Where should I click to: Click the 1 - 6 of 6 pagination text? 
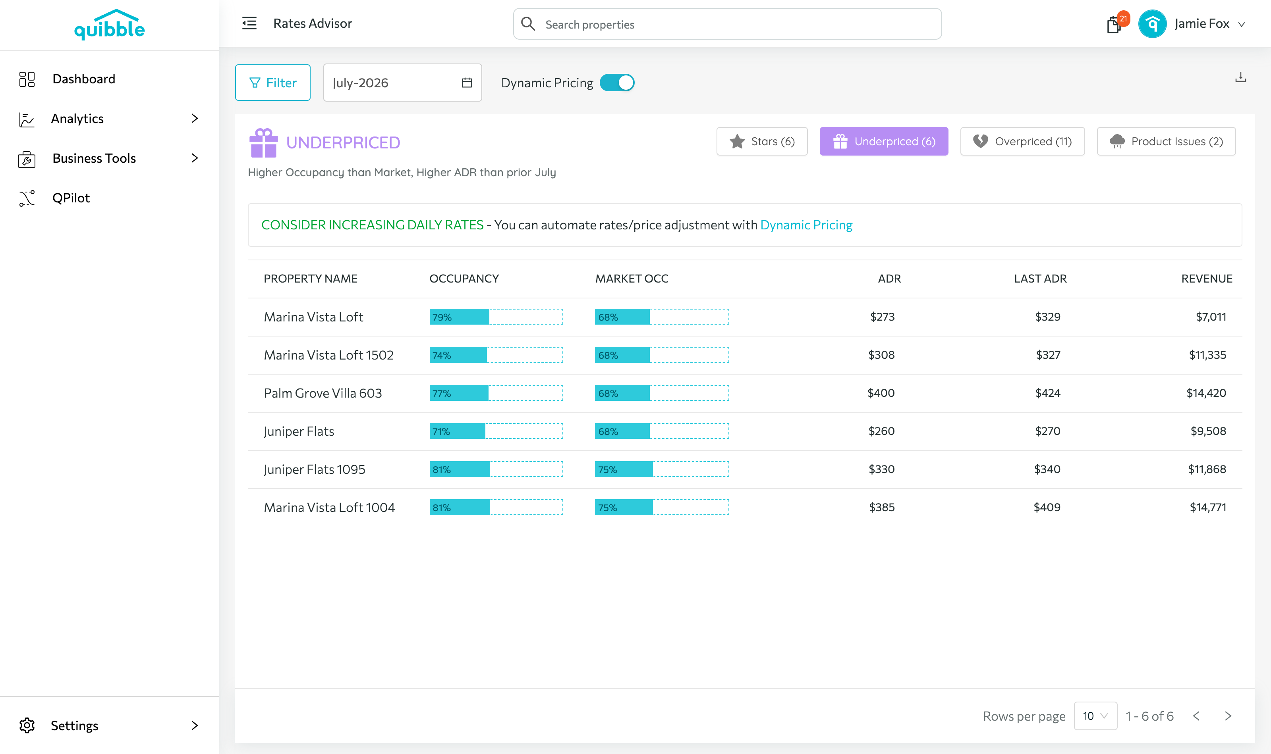pyautogui.click(x=1149, y=716)
